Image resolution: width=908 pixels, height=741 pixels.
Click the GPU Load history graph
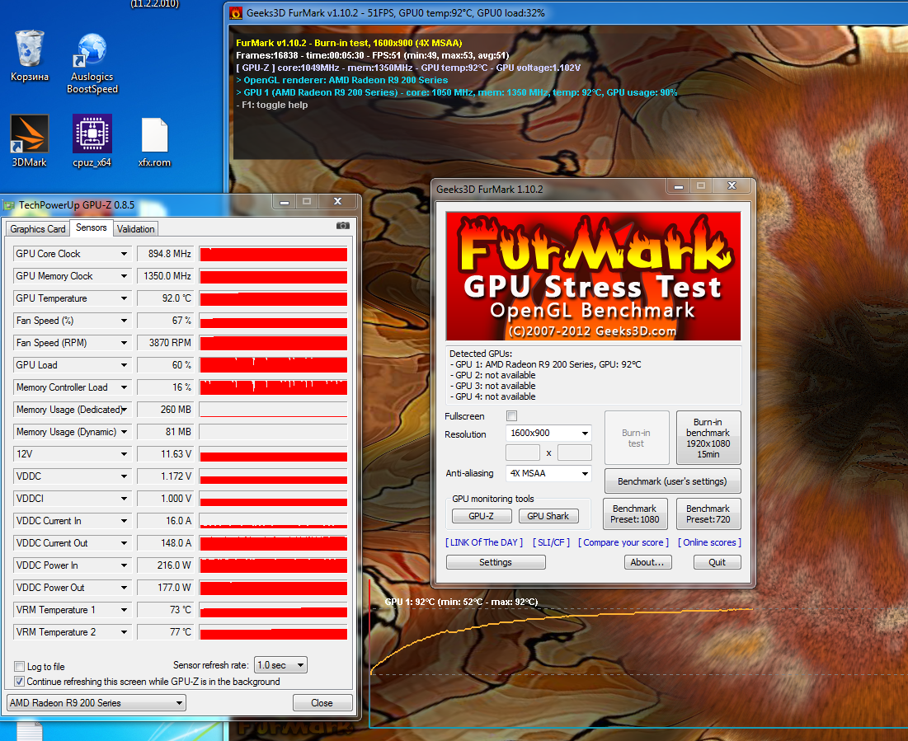click(x=273, y=365)
